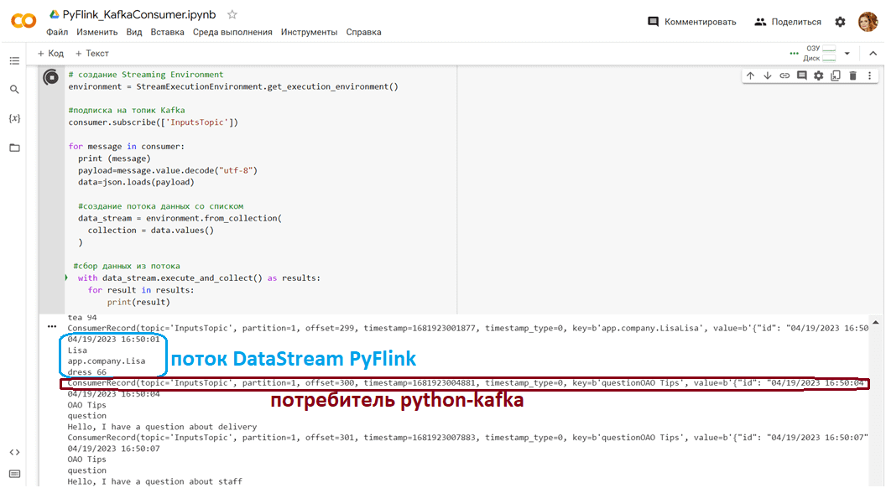Viewport: 886px width, 488px height.
Task: Open search and replace sidebar icon
Action: tap(15, 89)
